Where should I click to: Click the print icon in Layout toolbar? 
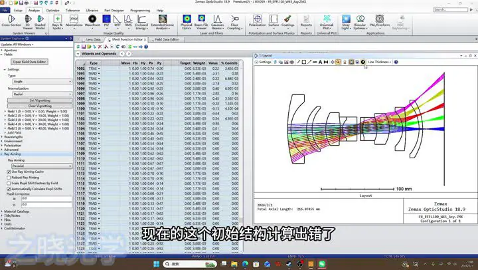[291, 62]
